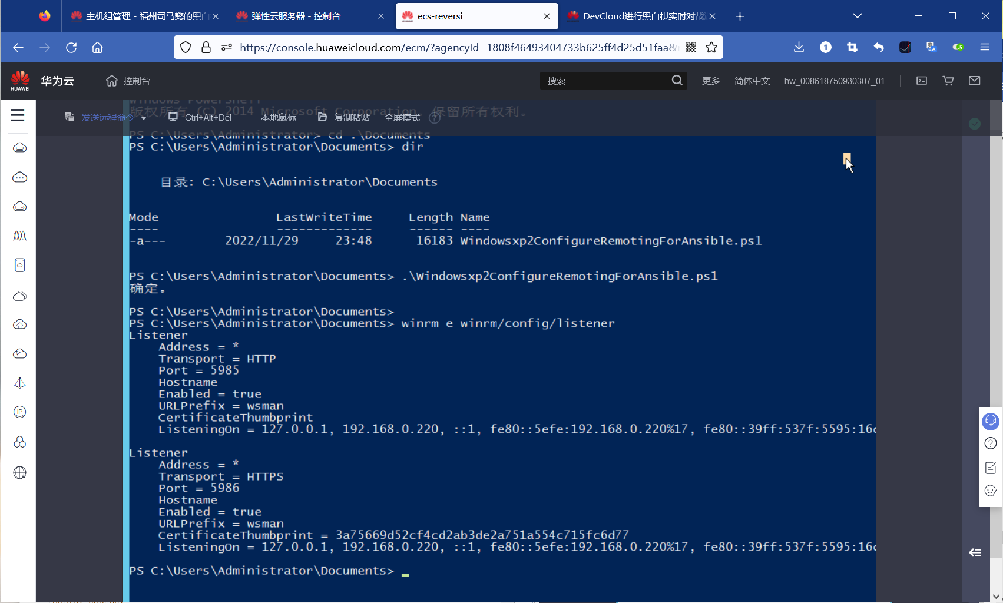This screenshot has height=603, width=1003.
Task: Click the CertificateThumbprint value 3a75669d52cf...
Action: coord(482,535)
